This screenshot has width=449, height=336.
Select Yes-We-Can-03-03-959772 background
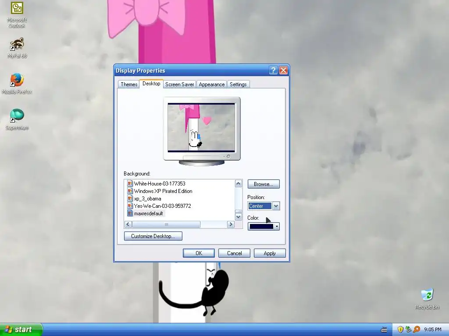click(162, 206)
